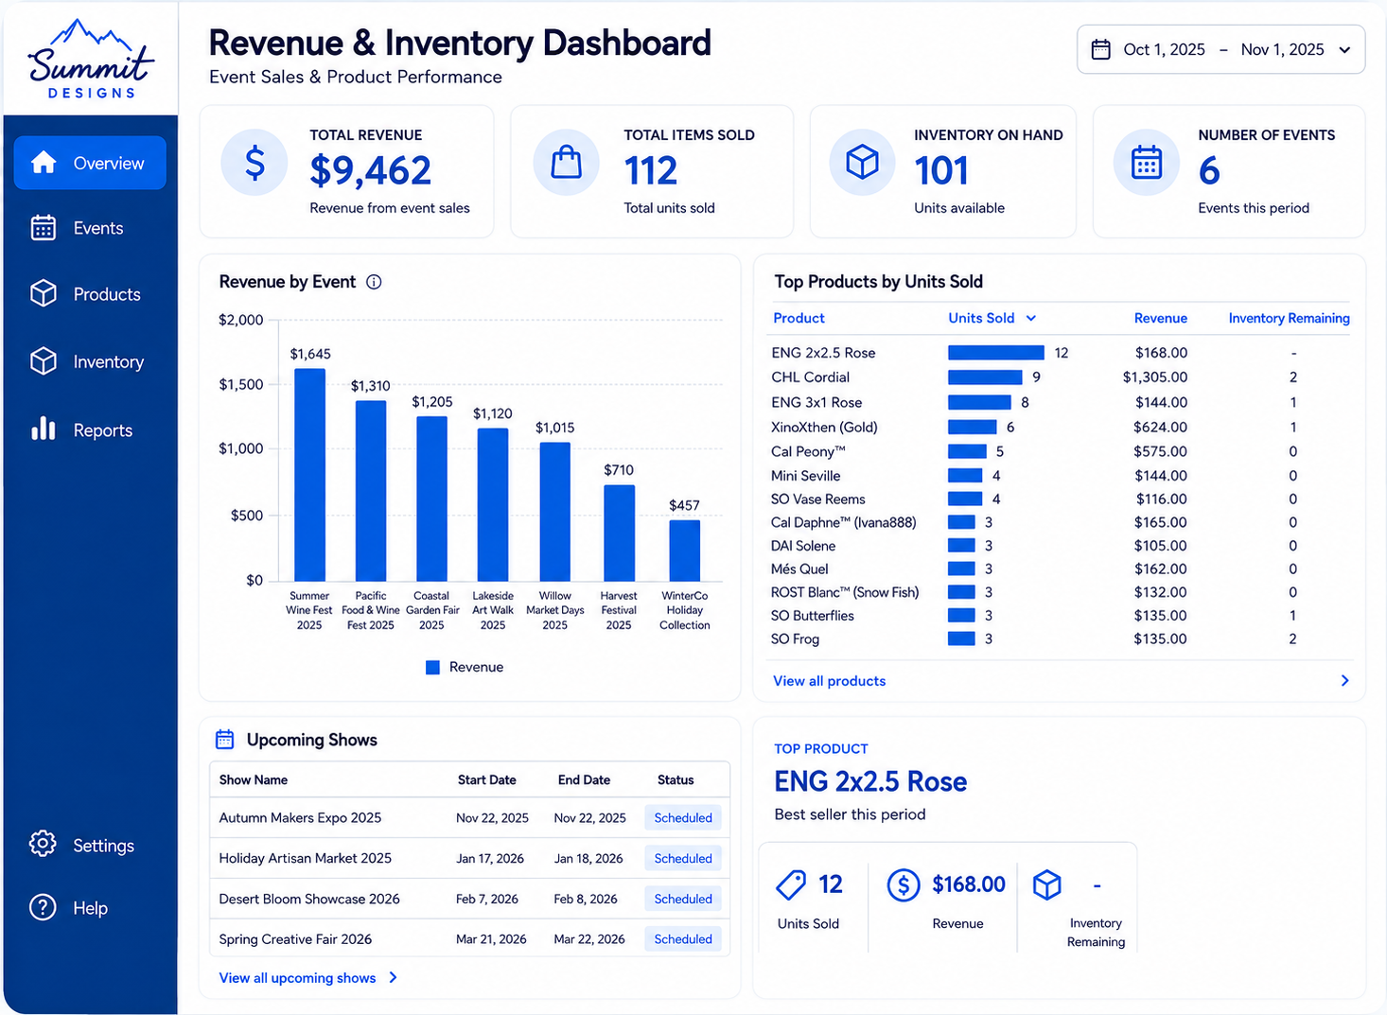Click the Reports bar chart icon
The width and height of the screenshot is (1387, 1015).
(44, 429)
